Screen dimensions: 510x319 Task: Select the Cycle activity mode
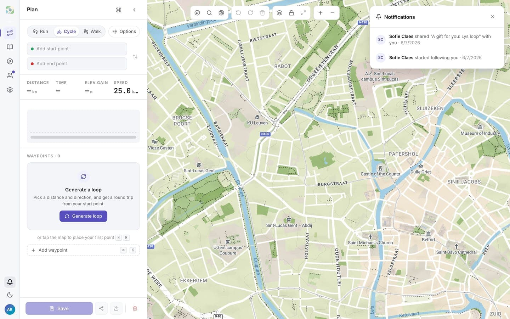(x=66, y=32)
